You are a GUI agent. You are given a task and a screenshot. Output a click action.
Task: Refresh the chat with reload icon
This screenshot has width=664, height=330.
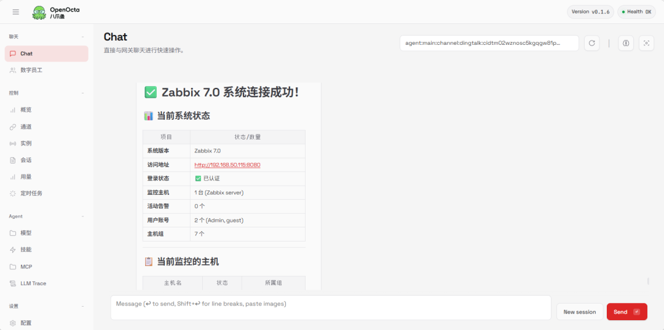click(x=592, y=43)
